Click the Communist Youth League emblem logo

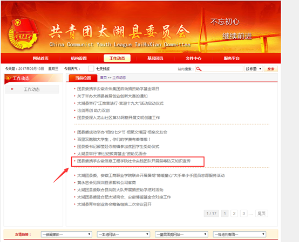click(x=23, y=34)
